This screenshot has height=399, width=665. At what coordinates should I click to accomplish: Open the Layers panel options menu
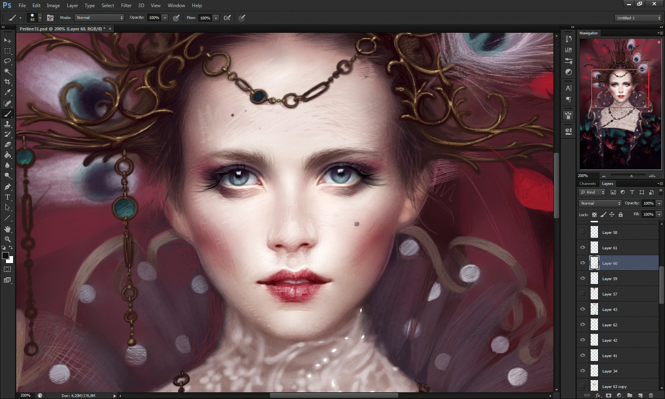(x=660, y=184)
